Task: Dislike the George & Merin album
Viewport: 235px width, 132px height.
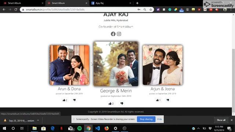Action: tap(122, 103)
